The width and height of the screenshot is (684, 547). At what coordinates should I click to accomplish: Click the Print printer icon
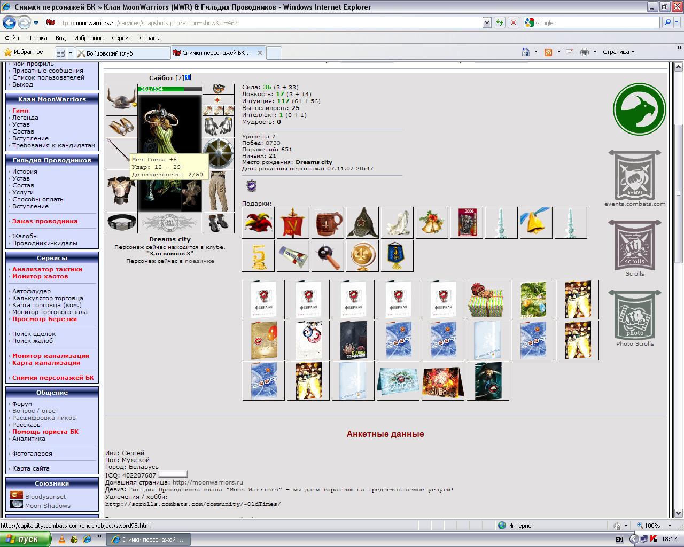pos(585,52)
